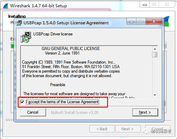Click the 'I accept the terms' label text

point(62,102)
